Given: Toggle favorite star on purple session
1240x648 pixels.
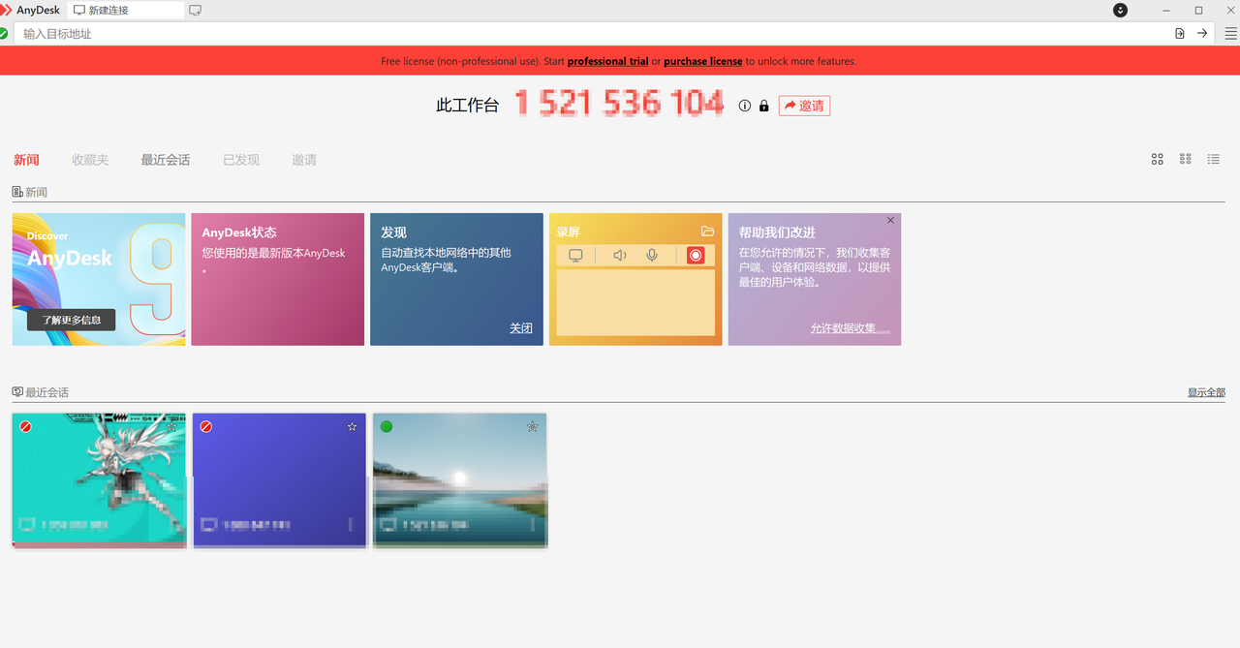Looking at the screenshot, I should pyautogui.click(x=352, y=426).
